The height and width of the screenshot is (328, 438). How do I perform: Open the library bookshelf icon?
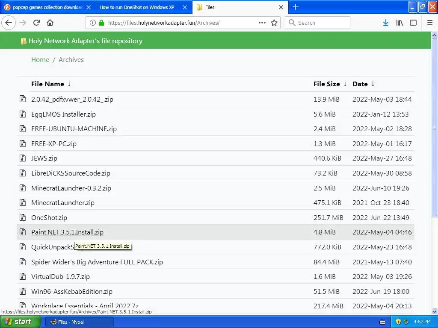[400, 23]
